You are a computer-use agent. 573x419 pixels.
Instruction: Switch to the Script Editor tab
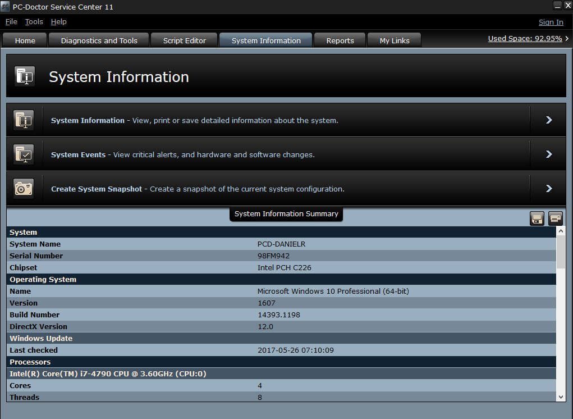pos(184,40)
